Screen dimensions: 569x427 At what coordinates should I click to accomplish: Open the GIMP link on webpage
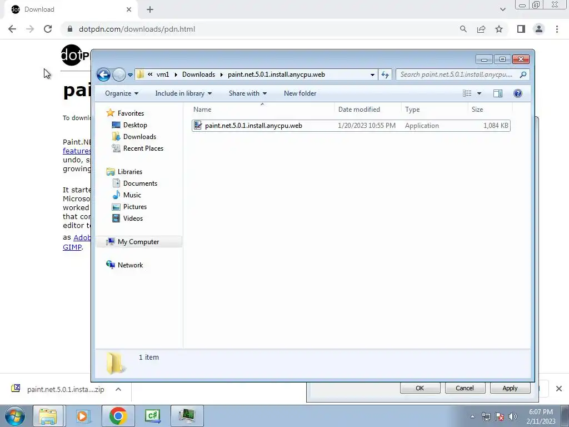point(72,247)
